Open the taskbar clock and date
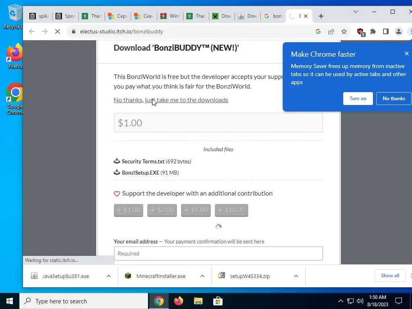Screen dimensions: 412x309 [377, 301]
